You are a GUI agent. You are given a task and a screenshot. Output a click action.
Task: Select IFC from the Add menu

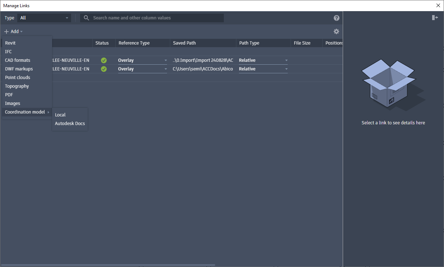8,51
